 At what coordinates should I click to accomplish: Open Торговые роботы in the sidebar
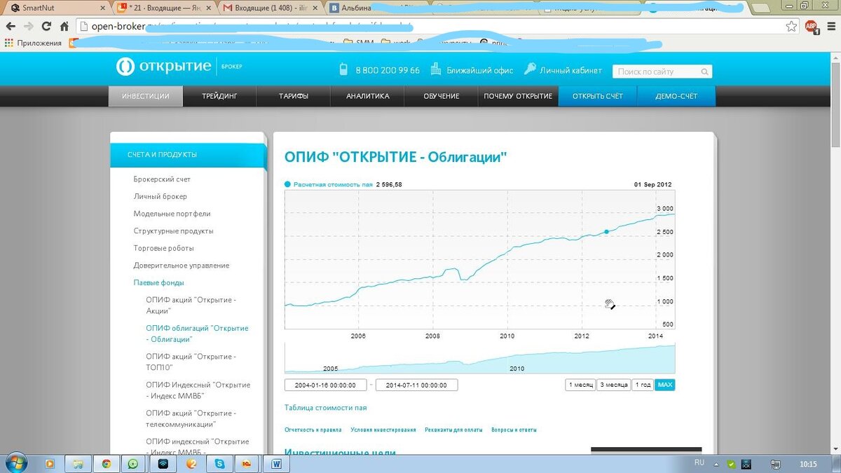tap(163, 248)
